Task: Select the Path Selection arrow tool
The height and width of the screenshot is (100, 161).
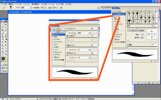Action: click(2, 45)
